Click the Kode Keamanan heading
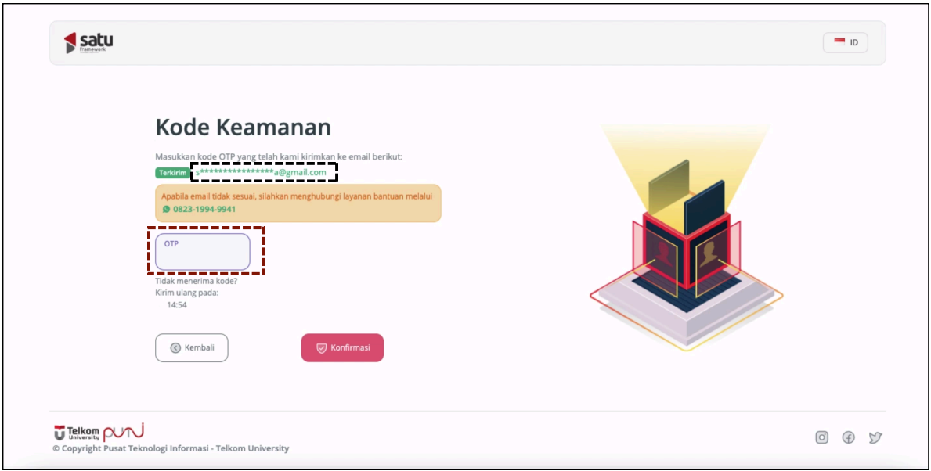Image resolution: width=931 pixels, height=471 pixels. pyautogui.click(x=243, y=128)
